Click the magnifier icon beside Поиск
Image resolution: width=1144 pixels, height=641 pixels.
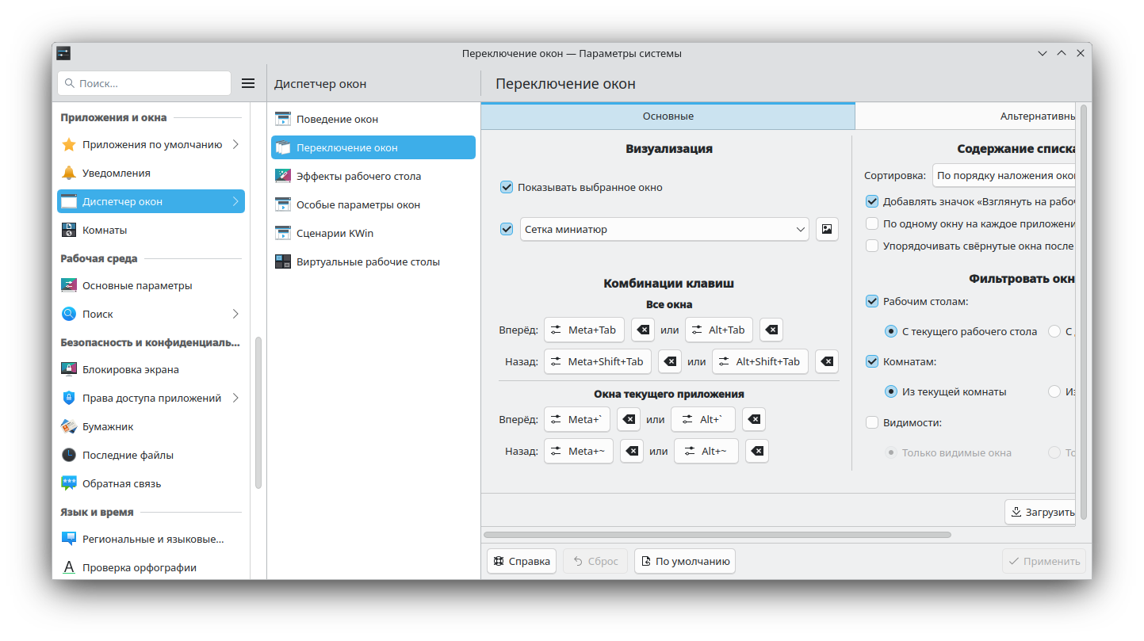(x=69, y=314)
